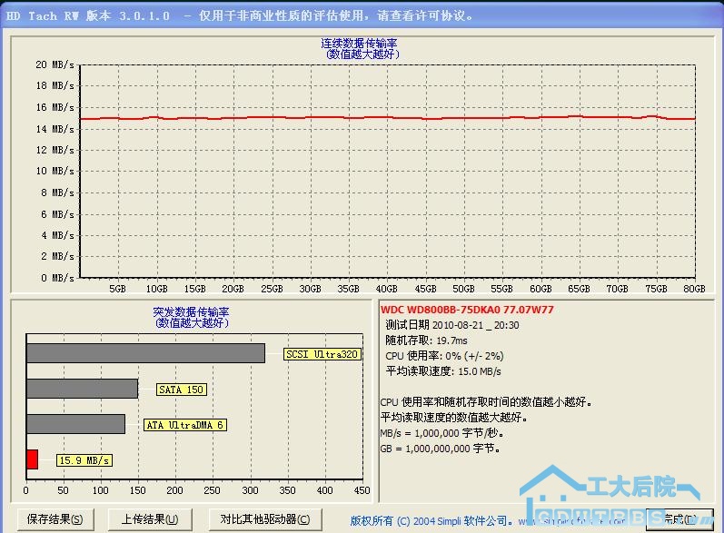Click the ATA UltraDMA 6 yellow label

point(184,425)
